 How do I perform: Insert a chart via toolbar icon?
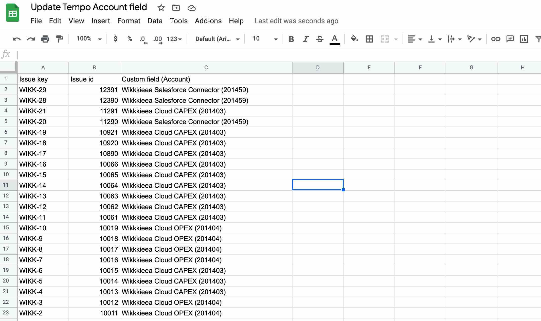524,39
